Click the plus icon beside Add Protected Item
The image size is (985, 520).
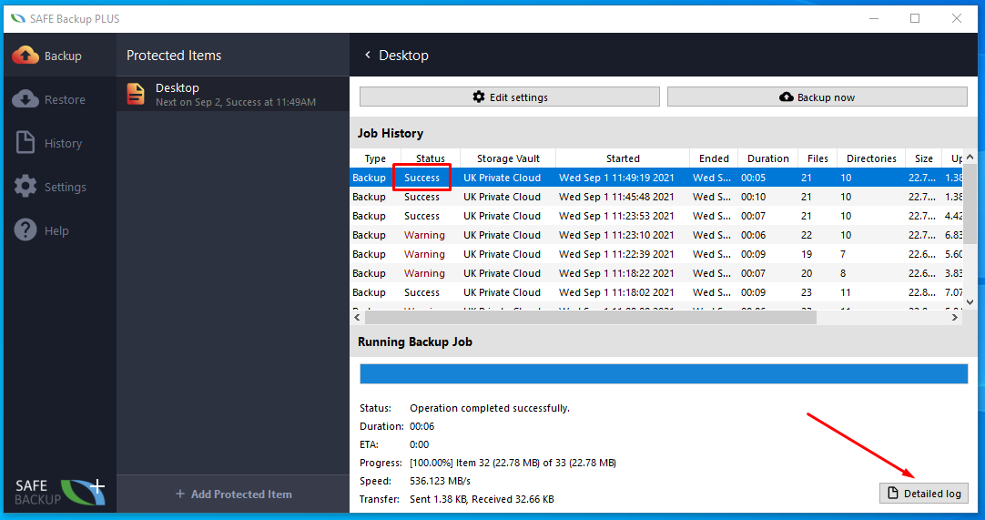click(180, 494)
